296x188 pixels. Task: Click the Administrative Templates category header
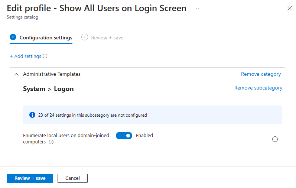pos(52,74)
